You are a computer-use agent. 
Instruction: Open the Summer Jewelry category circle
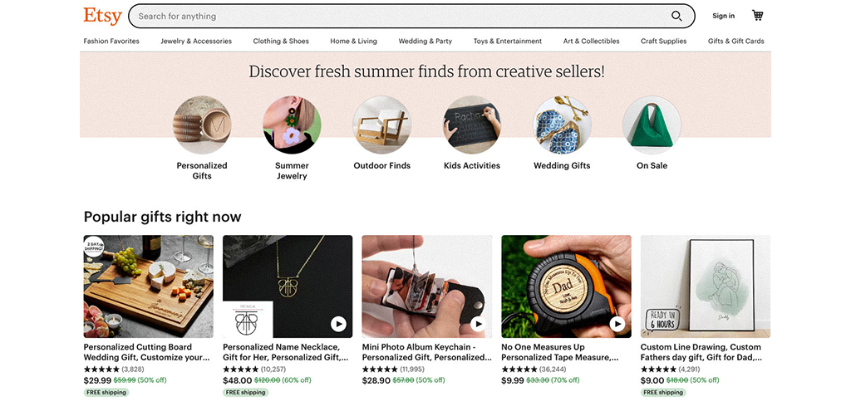tap(292, 125)
